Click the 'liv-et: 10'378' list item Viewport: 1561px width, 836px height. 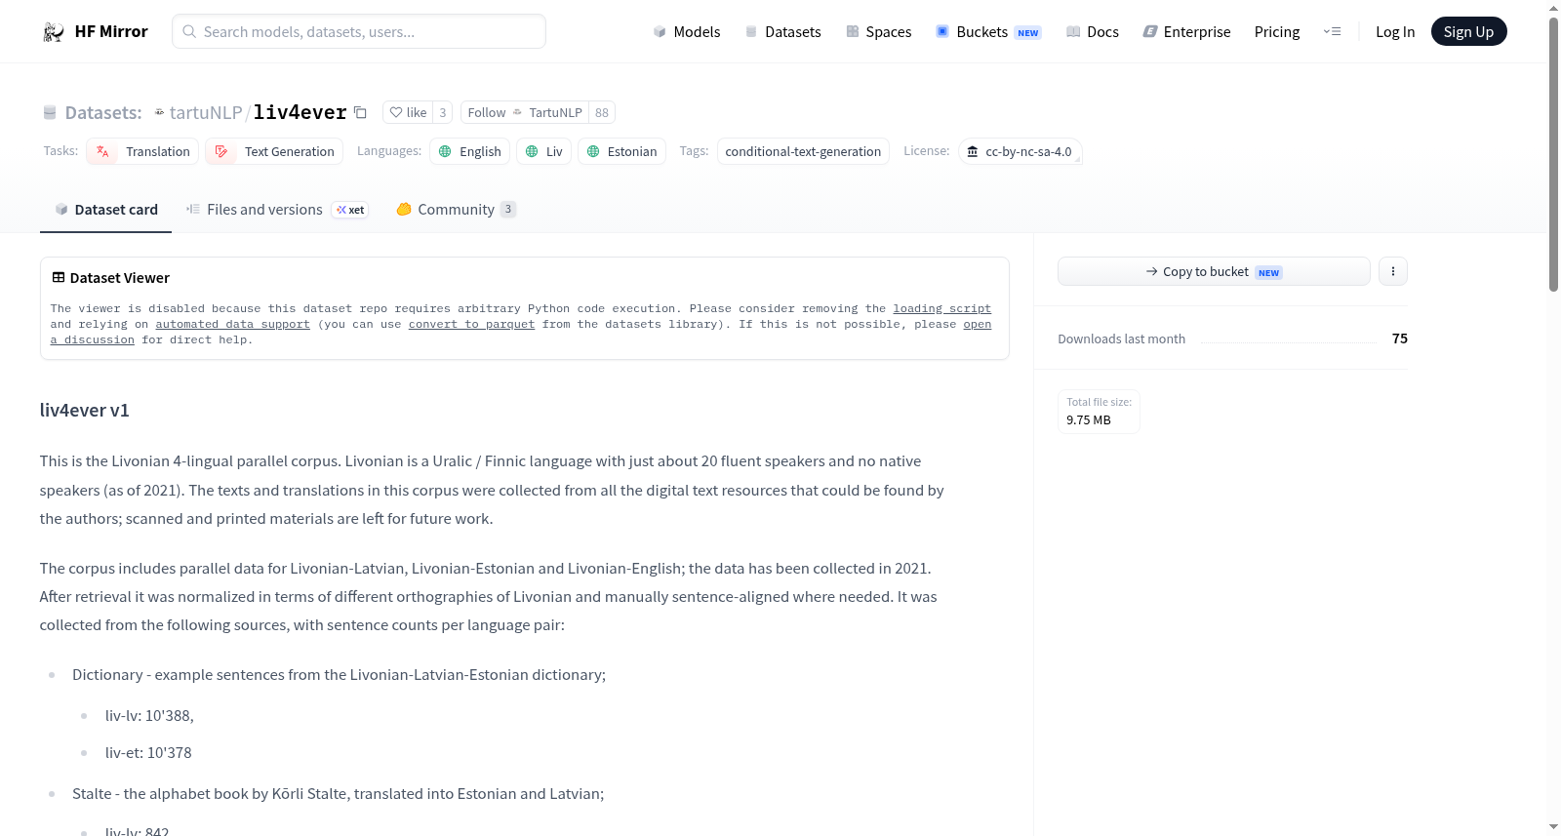[x=148, y=753]
